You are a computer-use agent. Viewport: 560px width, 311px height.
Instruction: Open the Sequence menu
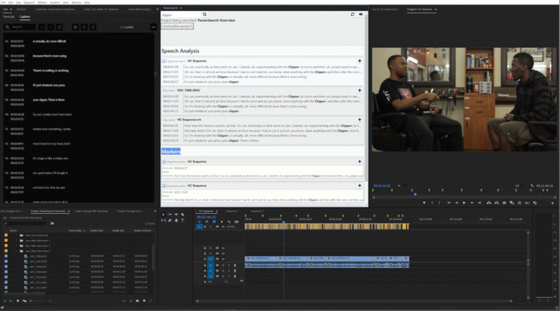tap(30, 2)
